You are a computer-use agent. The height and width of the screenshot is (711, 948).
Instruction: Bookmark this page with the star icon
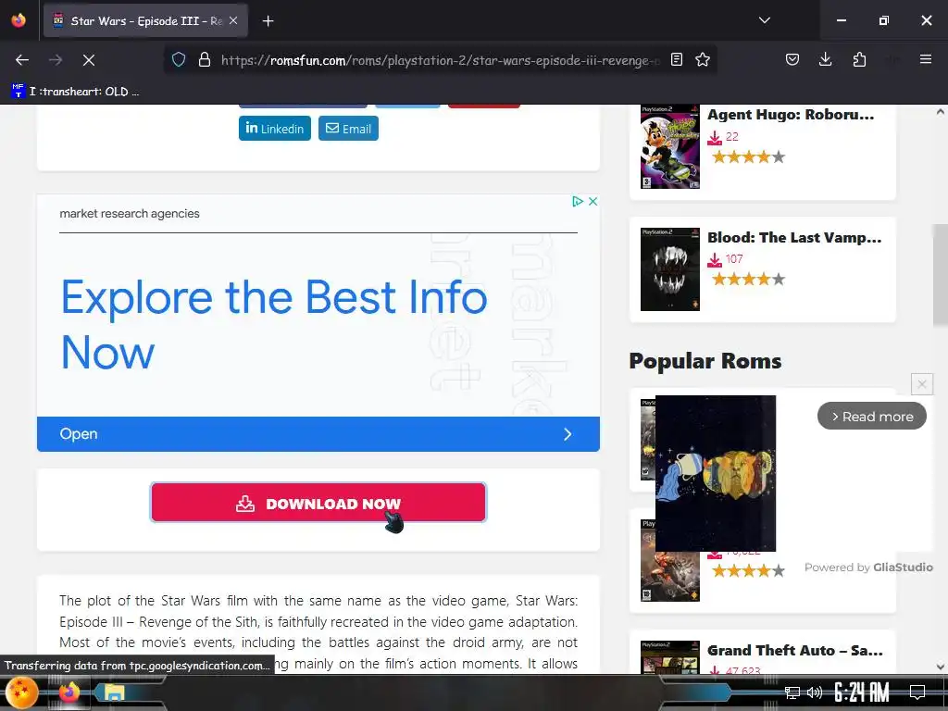tap(702, 60)
